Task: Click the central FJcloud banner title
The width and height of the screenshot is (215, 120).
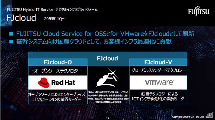Action: pyautogui.click(x=107, y=59)
